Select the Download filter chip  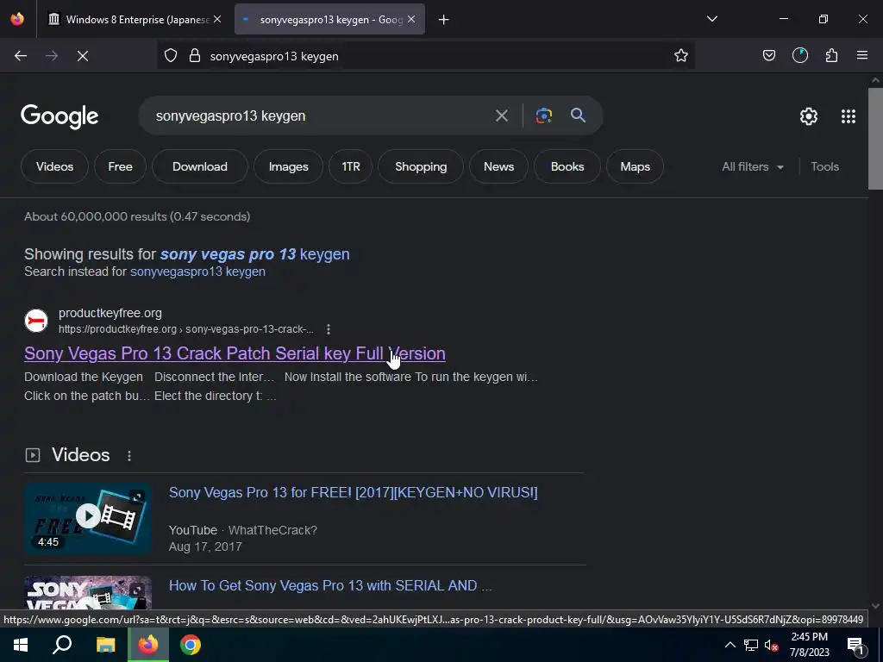(x=200, y=166)
